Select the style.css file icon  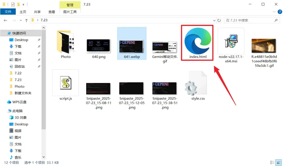pos(196,83)
